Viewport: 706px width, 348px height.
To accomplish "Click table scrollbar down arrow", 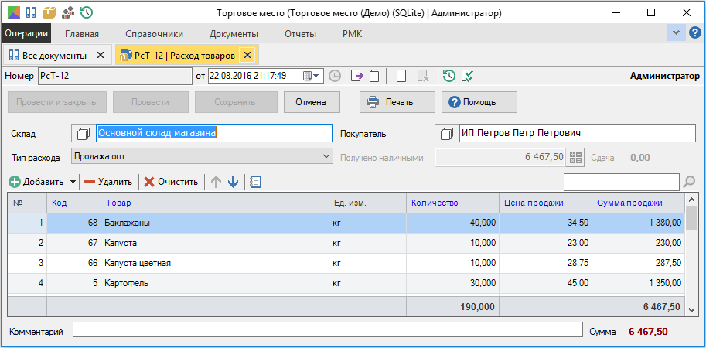I will point(691,309).
